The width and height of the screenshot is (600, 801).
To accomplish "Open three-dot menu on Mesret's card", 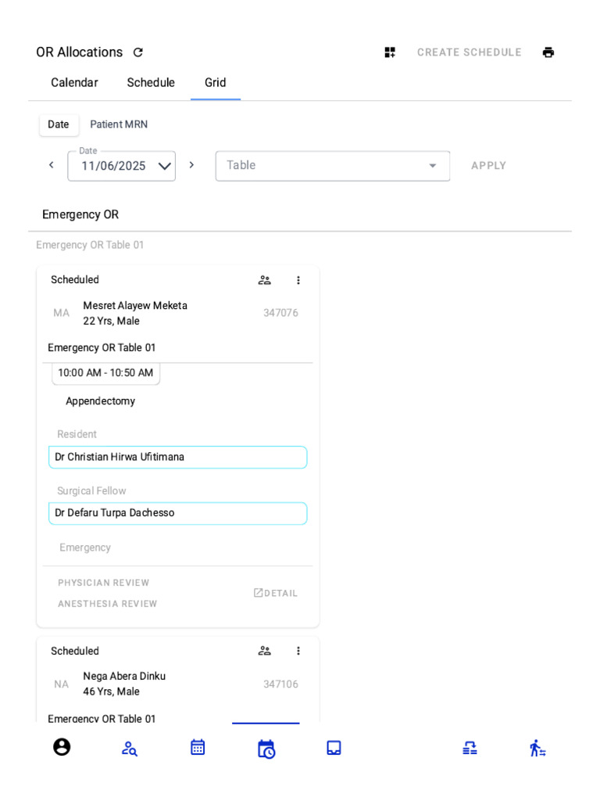I will pyautogui.click(x=298, y=280).
